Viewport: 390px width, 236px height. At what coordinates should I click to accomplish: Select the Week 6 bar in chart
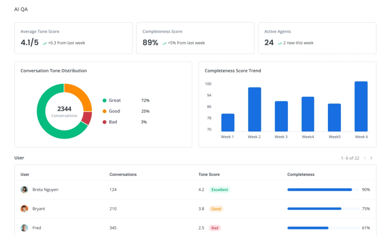361,107
